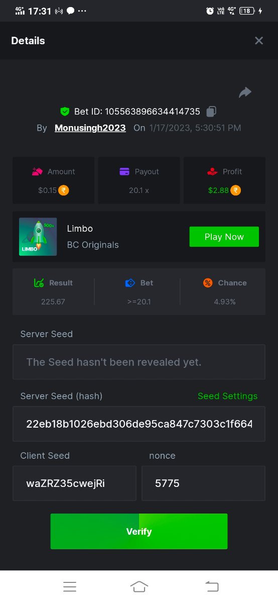This screenshot has height=603, width=278.
Task: Tap the blue Bet tag icon
Action: (x=130, y=283)
